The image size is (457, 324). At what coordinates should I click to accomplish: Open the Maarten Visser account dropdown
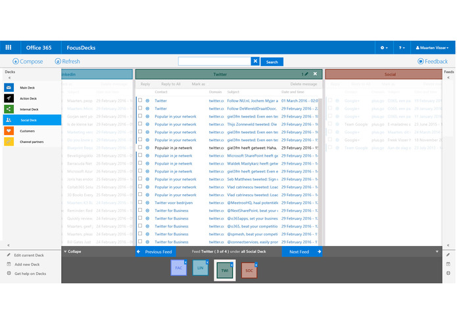coord(432,48)
